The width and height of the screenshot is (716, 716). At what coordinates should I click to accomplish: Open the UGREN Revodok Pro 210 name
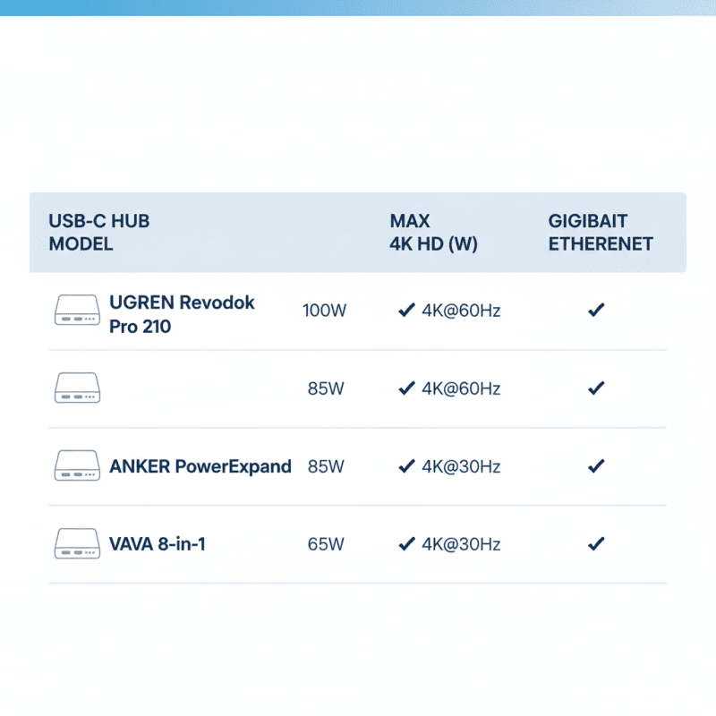[x=182, y=314]
